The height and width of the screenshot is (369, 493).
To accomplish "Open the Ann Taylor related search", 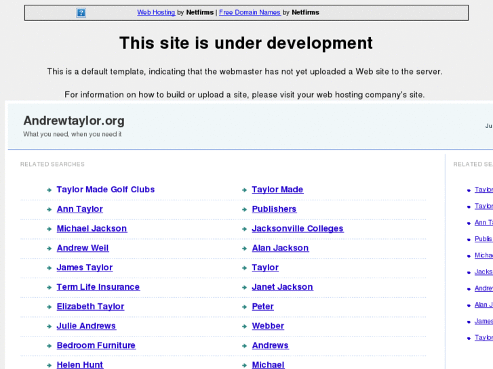I will [x=80, y=209].
